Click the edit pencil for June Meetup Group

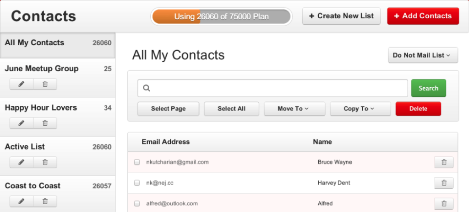coord(21,84)
